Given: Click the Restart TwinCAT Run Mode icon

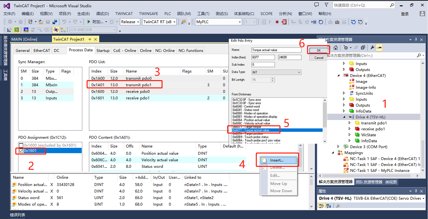Looking at the screenshot, I should click(17, 30).
